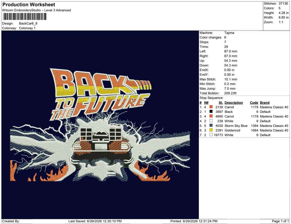Click stitch count '19773' in stop 7
Screen dimensions: 291x224
click(x=218, y=135)
